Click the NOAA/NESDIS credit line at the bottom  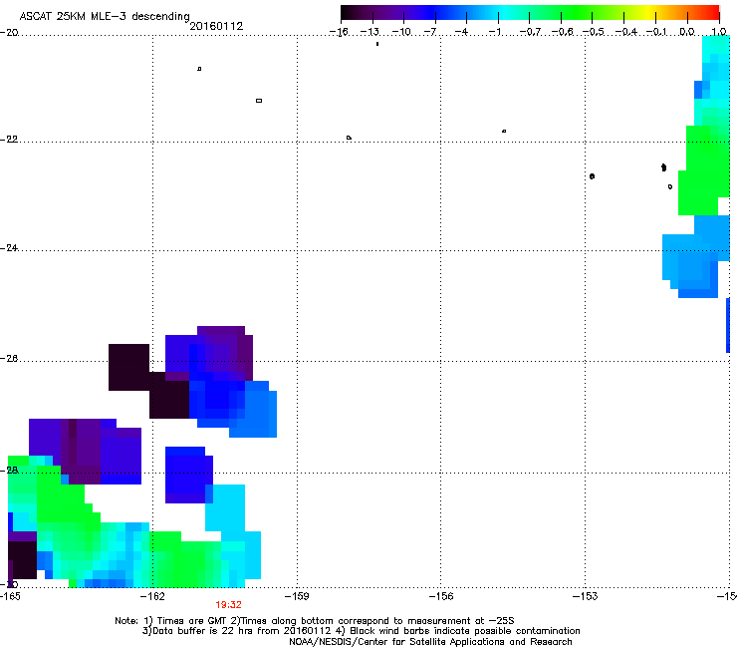click(x=430, y=642)
